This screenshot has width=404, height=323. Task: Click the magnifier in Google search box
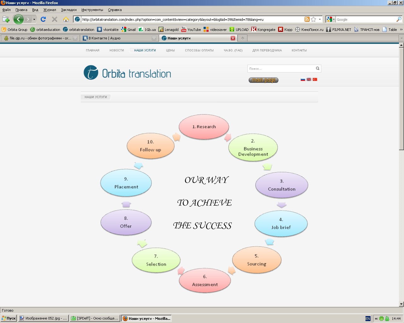(x=399, y=19)
